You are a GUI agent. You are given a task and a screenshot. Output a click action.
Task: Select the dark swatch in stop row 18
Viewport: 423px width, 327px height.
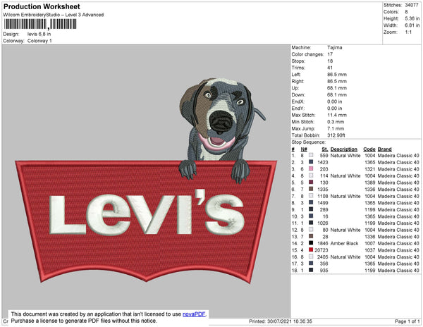click(x=311, y=270)
